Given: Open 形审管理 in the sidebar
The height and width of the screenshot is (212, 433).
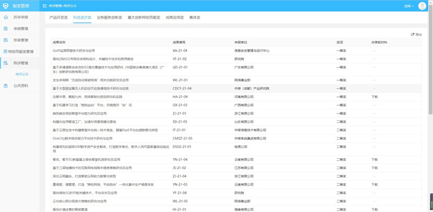Looking at the screenshot, I should pos(20,40).
